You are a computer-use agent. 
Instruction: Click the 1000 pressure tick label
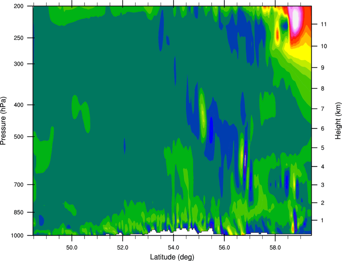tap(17, 235)
